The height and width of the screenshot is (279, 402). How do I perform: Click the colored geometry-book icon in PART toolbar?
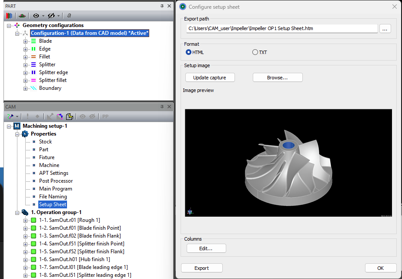click(x=9, y=15)
